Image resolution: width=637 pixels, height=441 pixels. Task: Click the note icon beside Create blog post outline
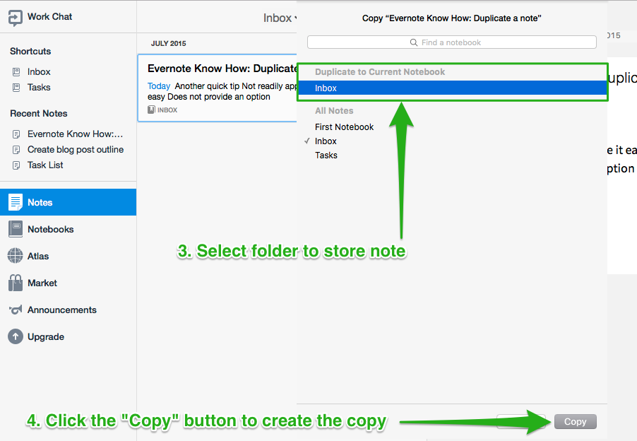16,150
